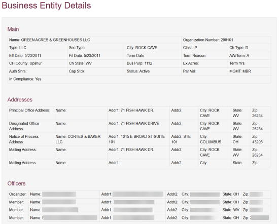Screen dimensions: 279x224
Task: Click the Eff Date 5/23/2011 cell
Action: 38,56
